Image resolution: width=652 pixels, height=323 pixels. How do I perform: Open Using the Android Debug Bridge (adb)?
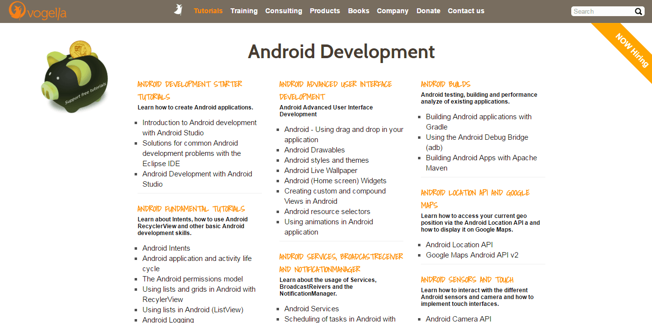pos(477,142)
